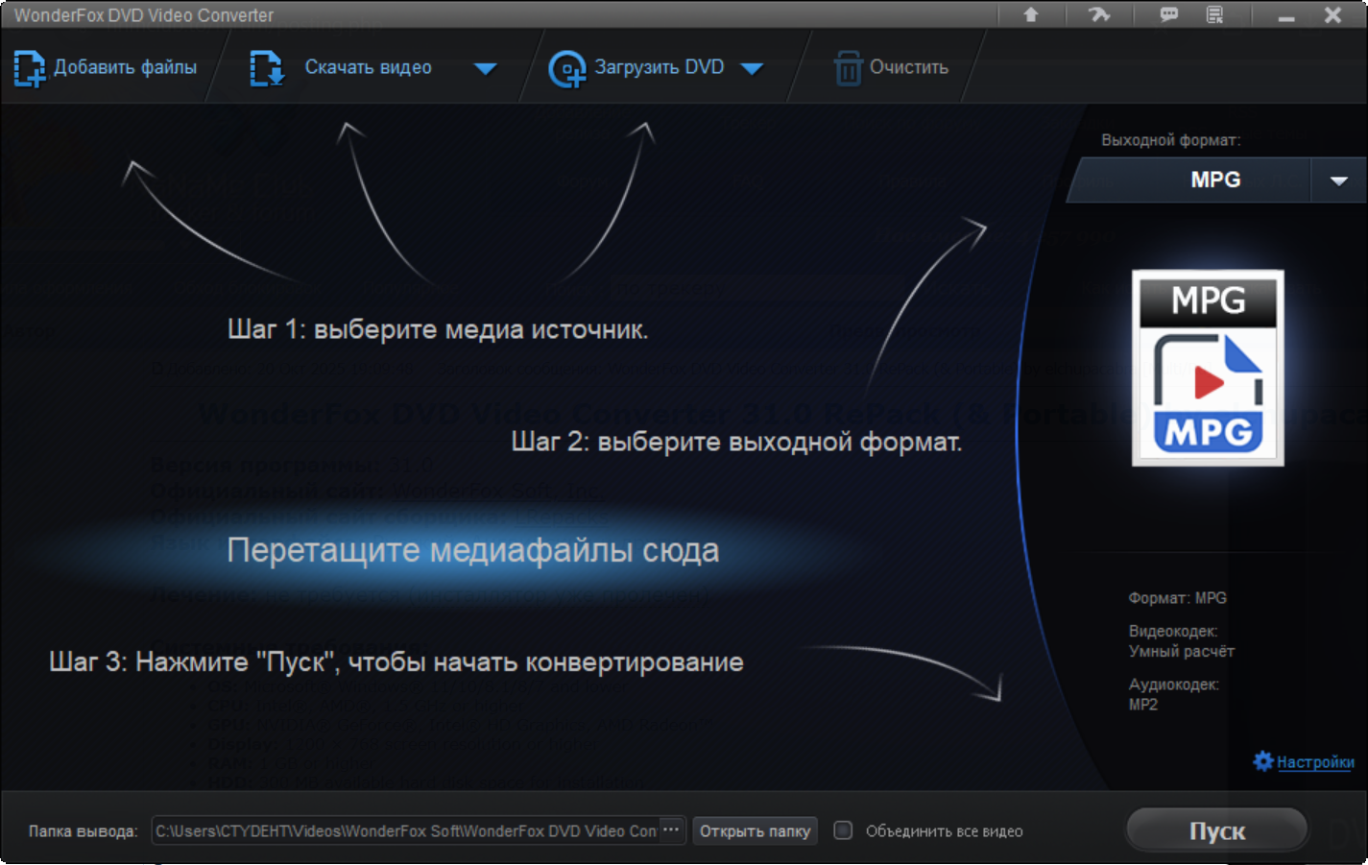1368x865 pixels.
Task: Enable the 'Объединить все видео' checkbox
Action: coord(843,830)
